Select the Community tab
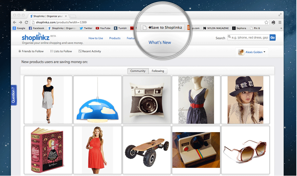297x176 pixels. click(x=138, y=71)
